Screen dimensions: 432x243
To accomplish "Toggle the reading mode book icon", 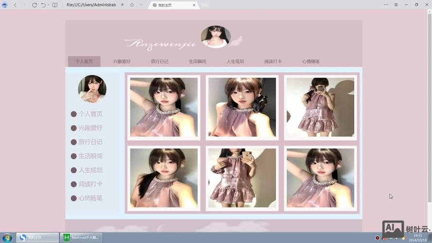I will [55, 5].
